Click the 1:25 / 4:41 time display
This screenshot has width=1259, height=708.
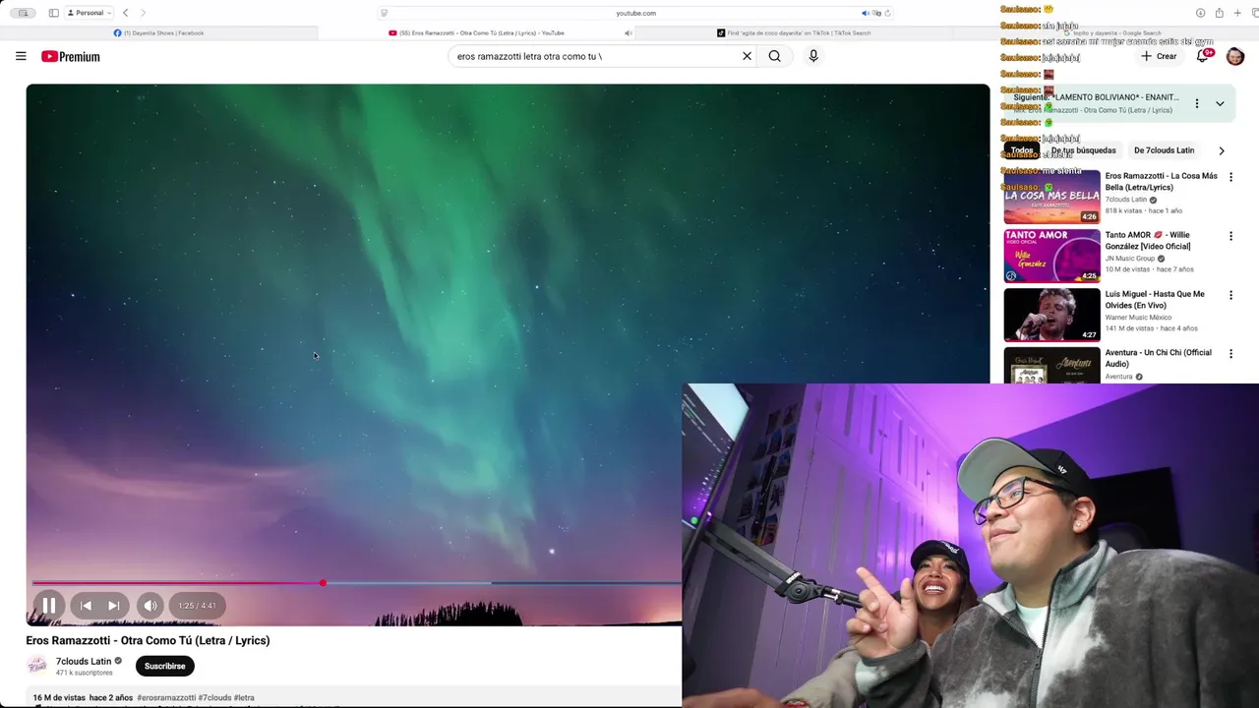click(x=197, y=606)
